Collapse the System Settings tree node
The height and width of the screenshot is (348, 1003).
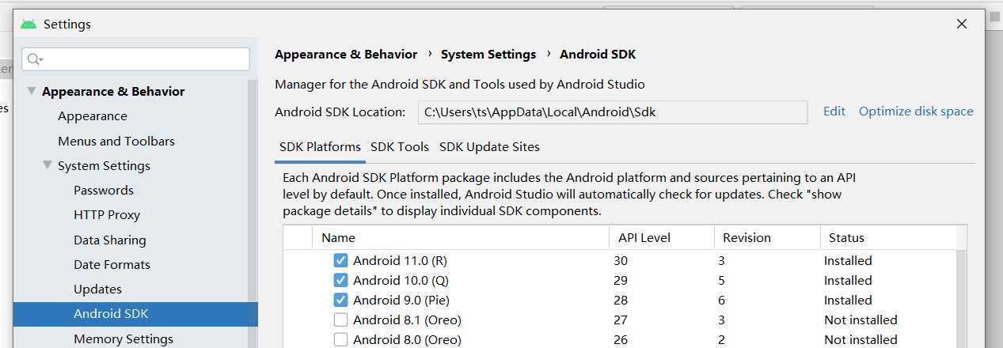pos(47,165)
